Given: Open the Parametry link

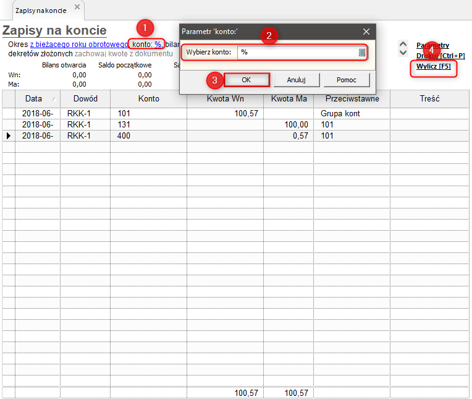Looking at the screenshot, I should 432,45.
